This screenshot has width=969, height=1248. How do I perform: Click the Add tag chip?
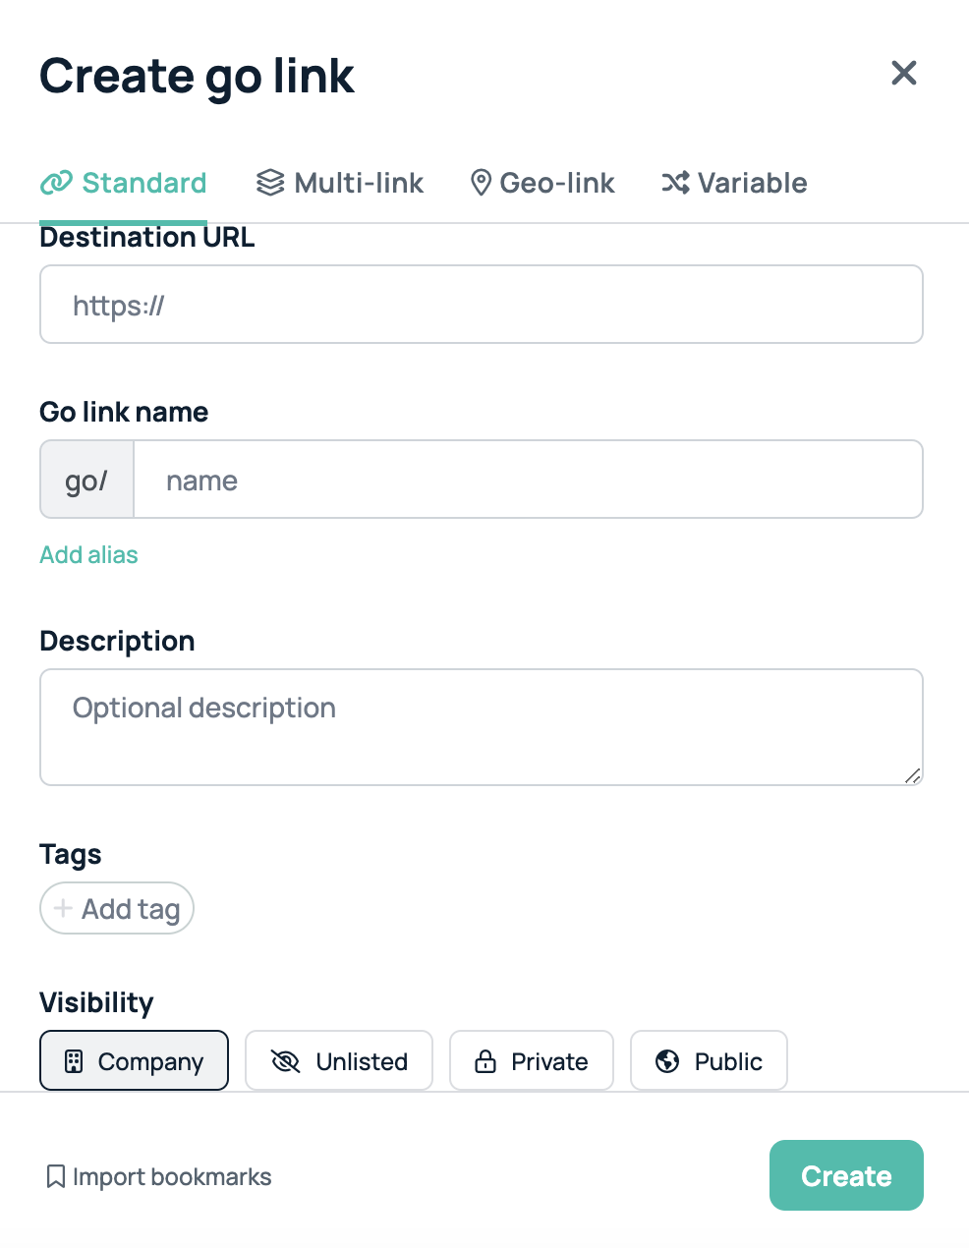click(x=116, y=908)
